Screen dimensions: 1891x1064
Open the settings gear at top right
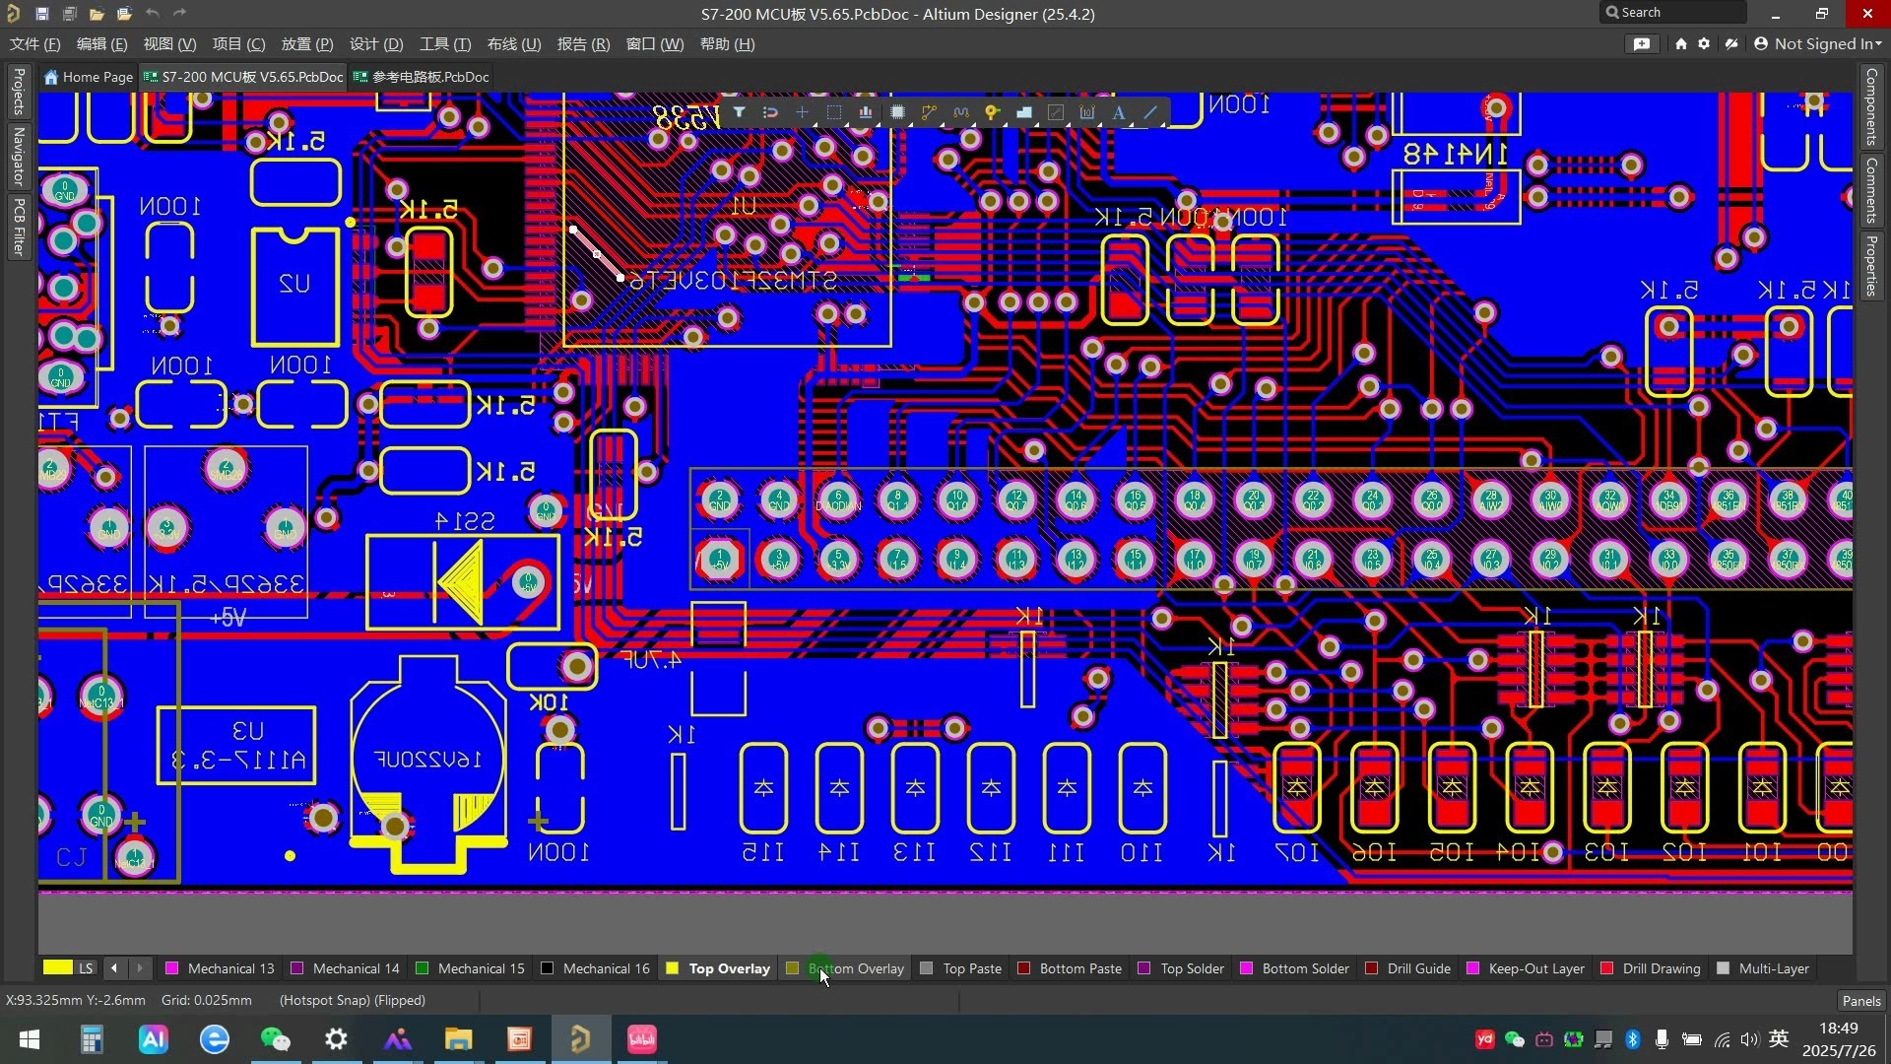pyautogui.click(x=1704, y=43)
